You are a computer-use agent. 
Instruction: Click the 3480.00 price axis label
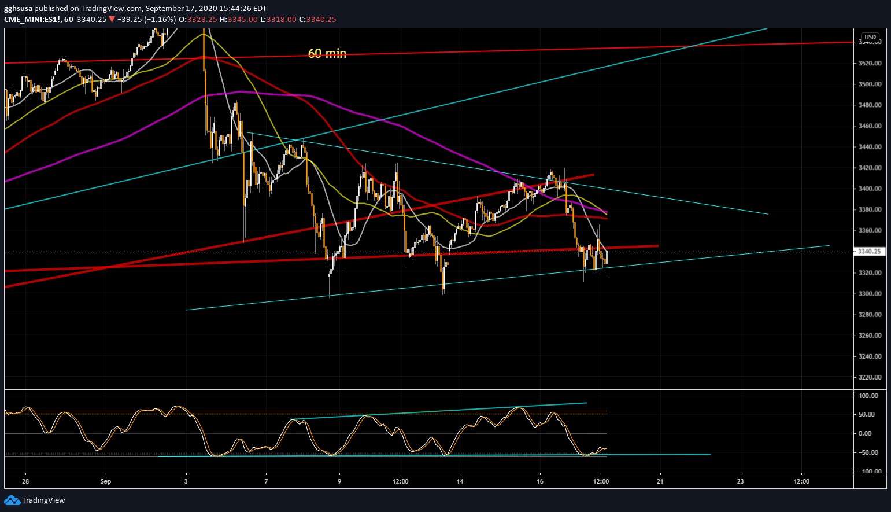[870, 105]
